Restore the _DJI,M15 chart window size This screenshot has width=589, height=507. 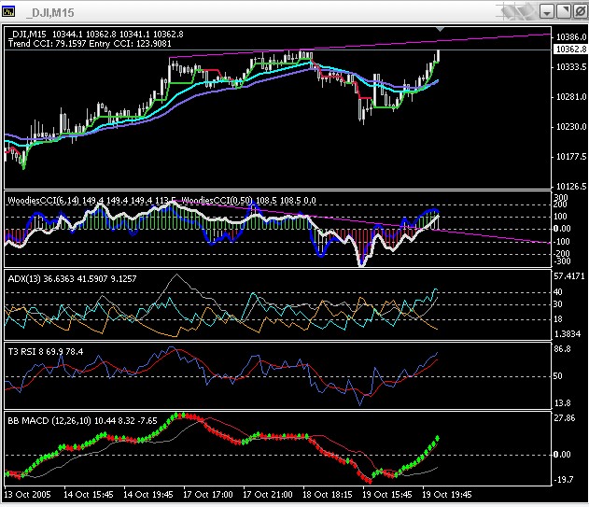564,11
